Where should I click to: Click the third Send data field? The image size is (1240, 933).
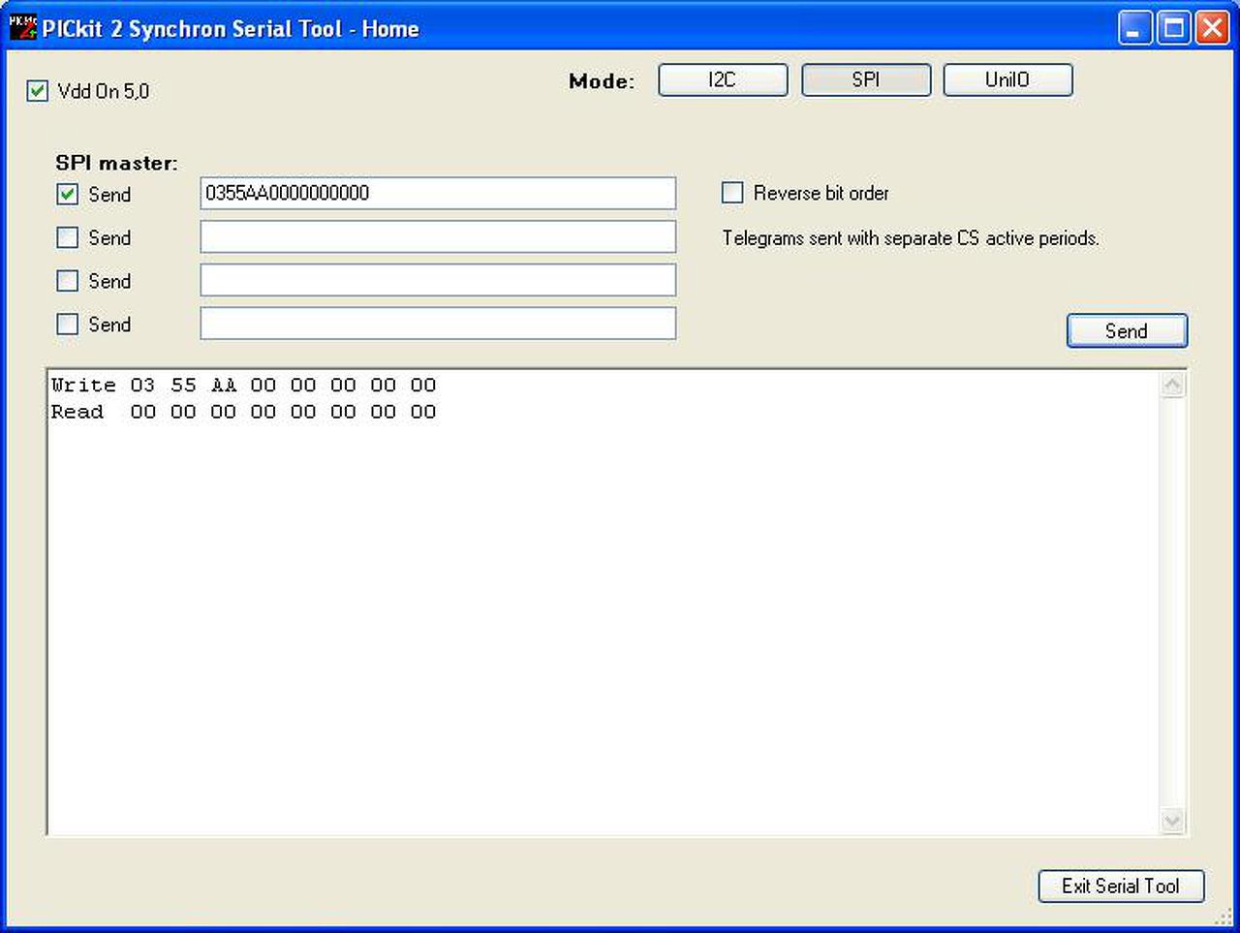pos(438,280)
